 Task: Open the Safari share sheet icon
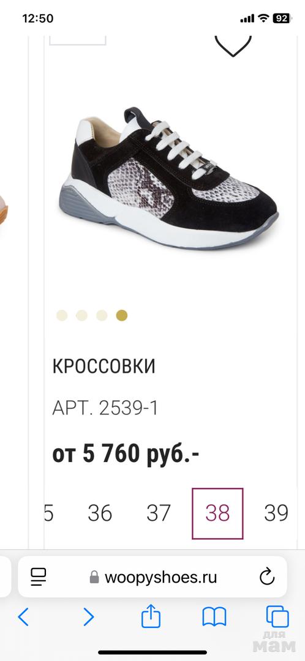coord(151,616)
